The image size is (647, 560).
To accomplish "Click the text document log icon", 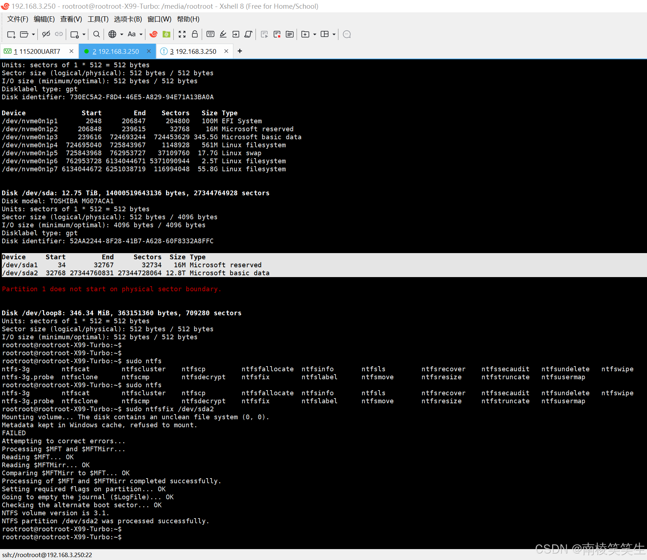I will (290, 34).
